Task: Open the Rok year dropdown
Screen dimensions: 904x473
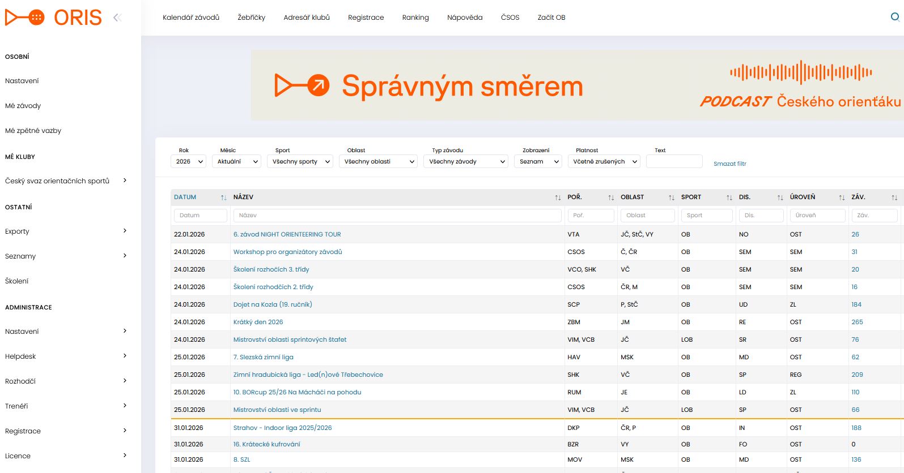Action: 188,162
